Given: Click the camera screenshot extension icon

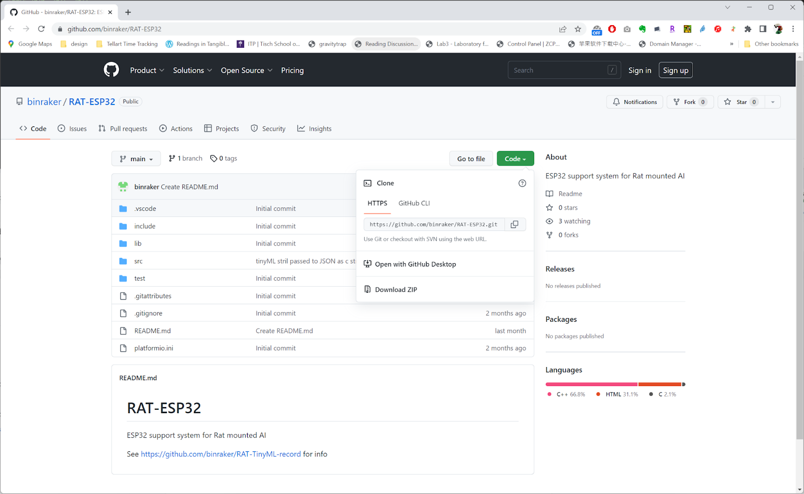Looking at the screenshot, I should [627, 29].
